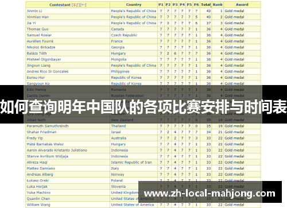Open the France country link

(x=117, y=41)
